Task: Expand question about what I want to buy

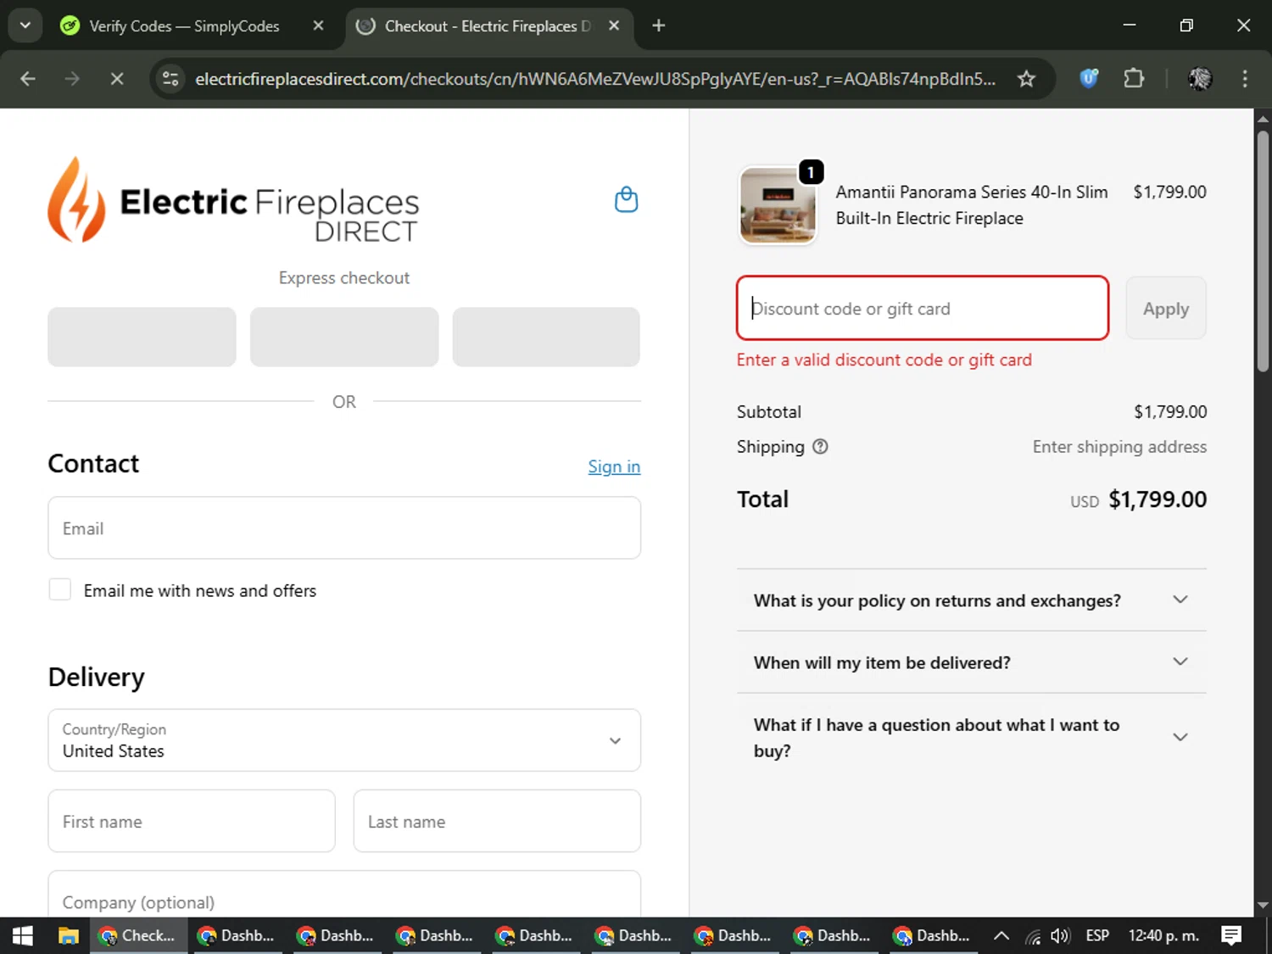Action: point(971,737)
